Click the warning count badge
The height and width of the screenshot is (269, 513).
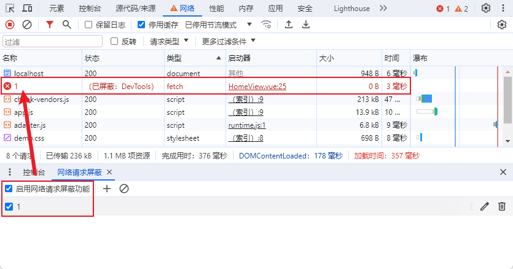[461, 9]
